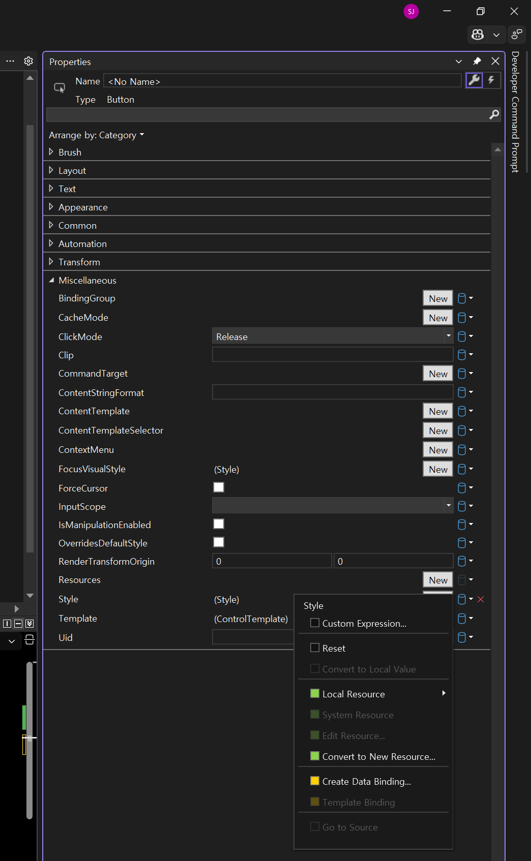Select the Properties wrench view icon
The height and width of the screenshot is (861, 531).
pos(474,80)
